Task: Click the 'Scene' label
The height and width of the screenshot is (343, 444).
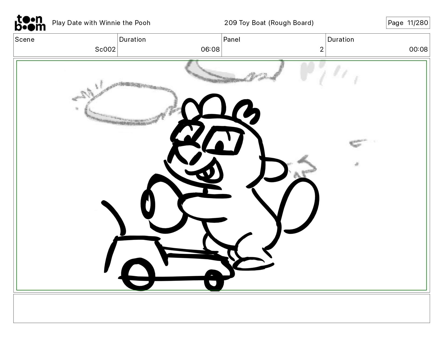Action: pyautogui.click(x=25, y=40)
